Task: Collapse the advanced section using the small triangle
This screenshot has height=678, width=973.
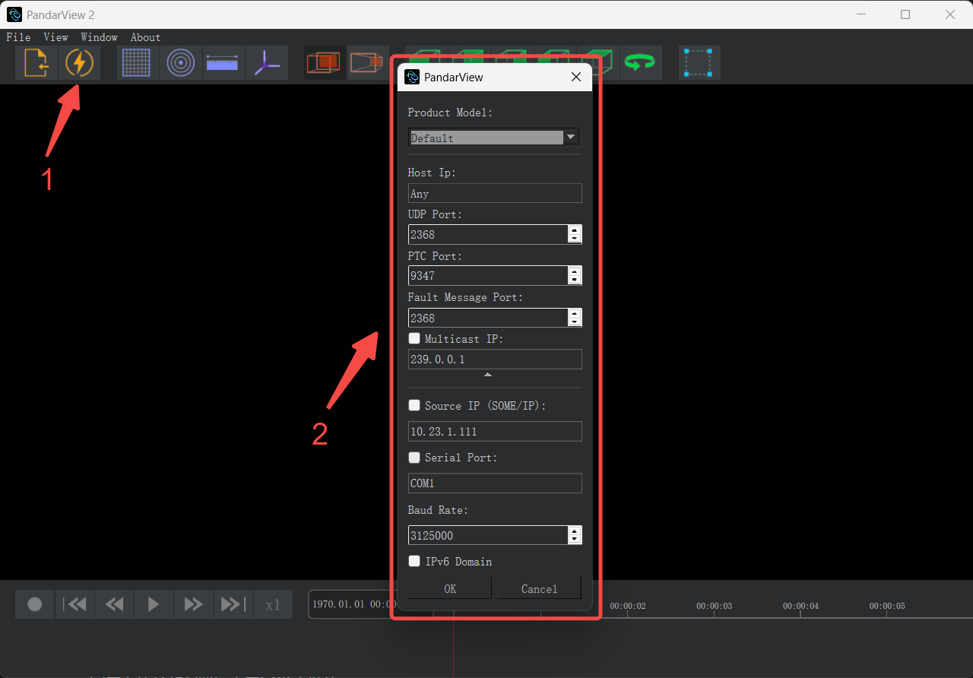Action: click(x=488, y=375)
